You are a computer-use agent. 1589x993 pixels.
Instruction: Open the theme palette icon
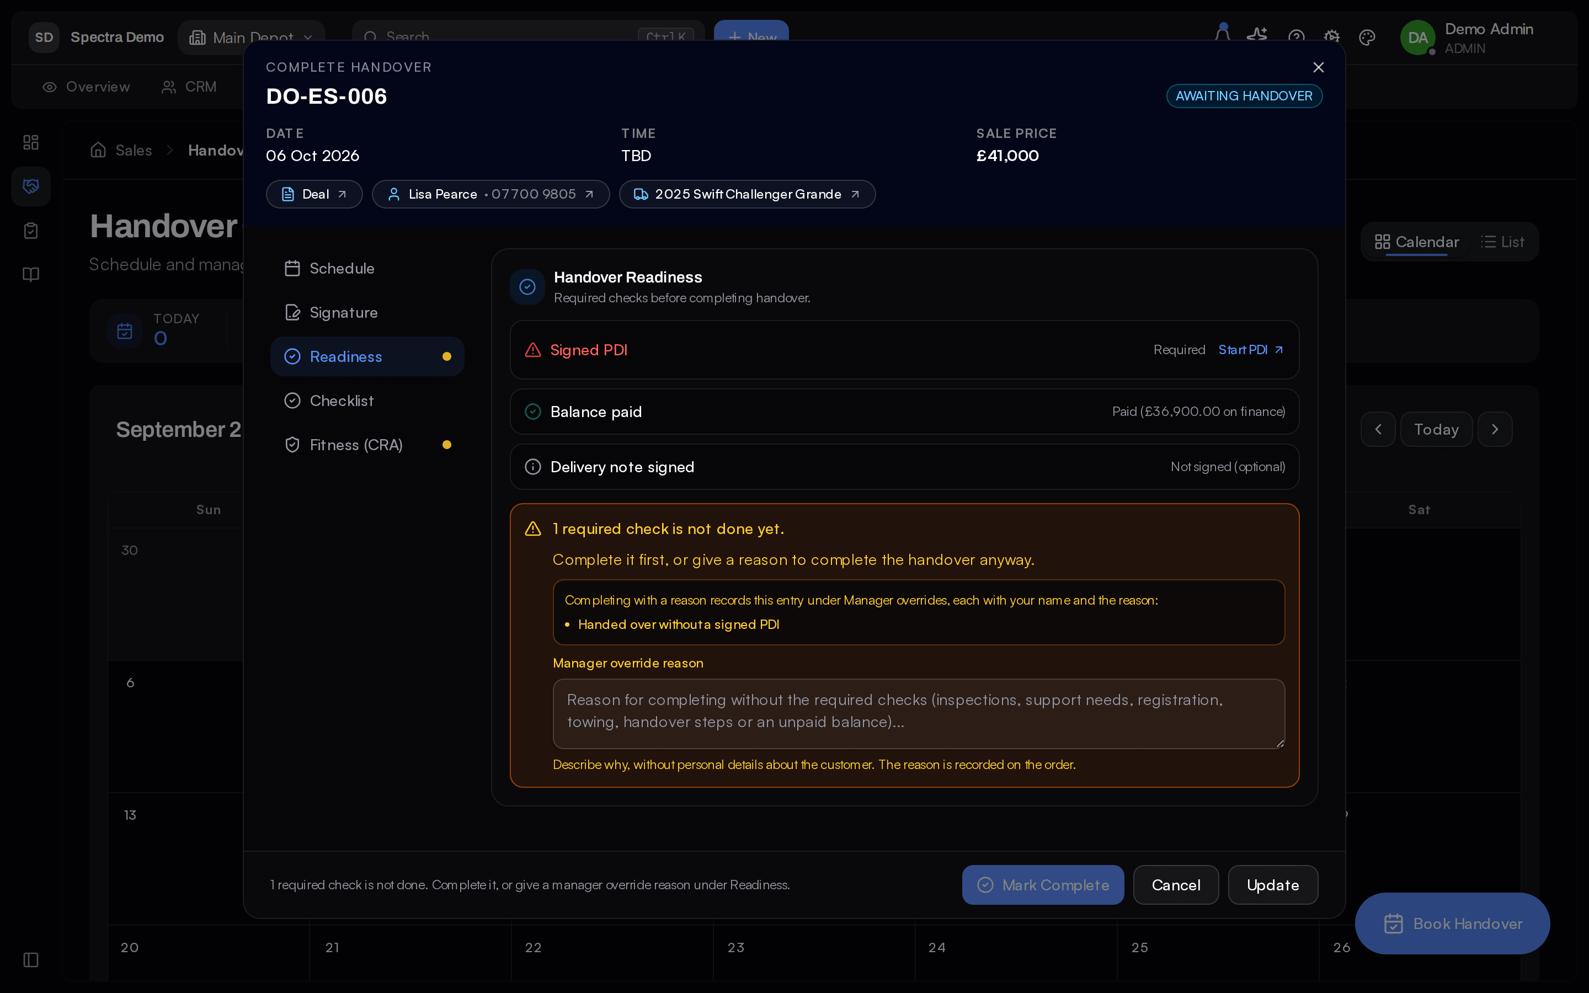[x=1367, y=38]
